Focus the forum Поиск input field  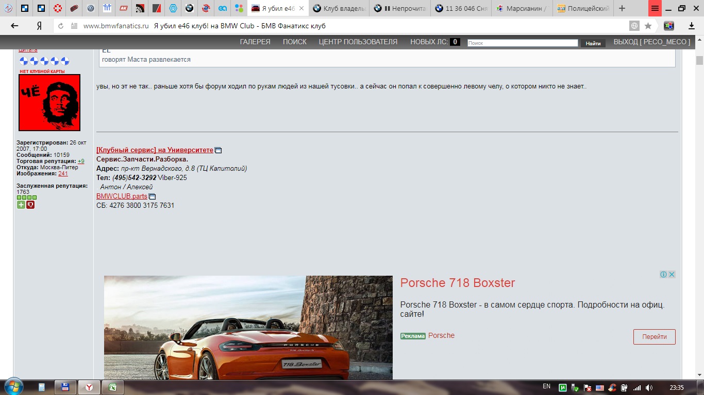[522, 43]
